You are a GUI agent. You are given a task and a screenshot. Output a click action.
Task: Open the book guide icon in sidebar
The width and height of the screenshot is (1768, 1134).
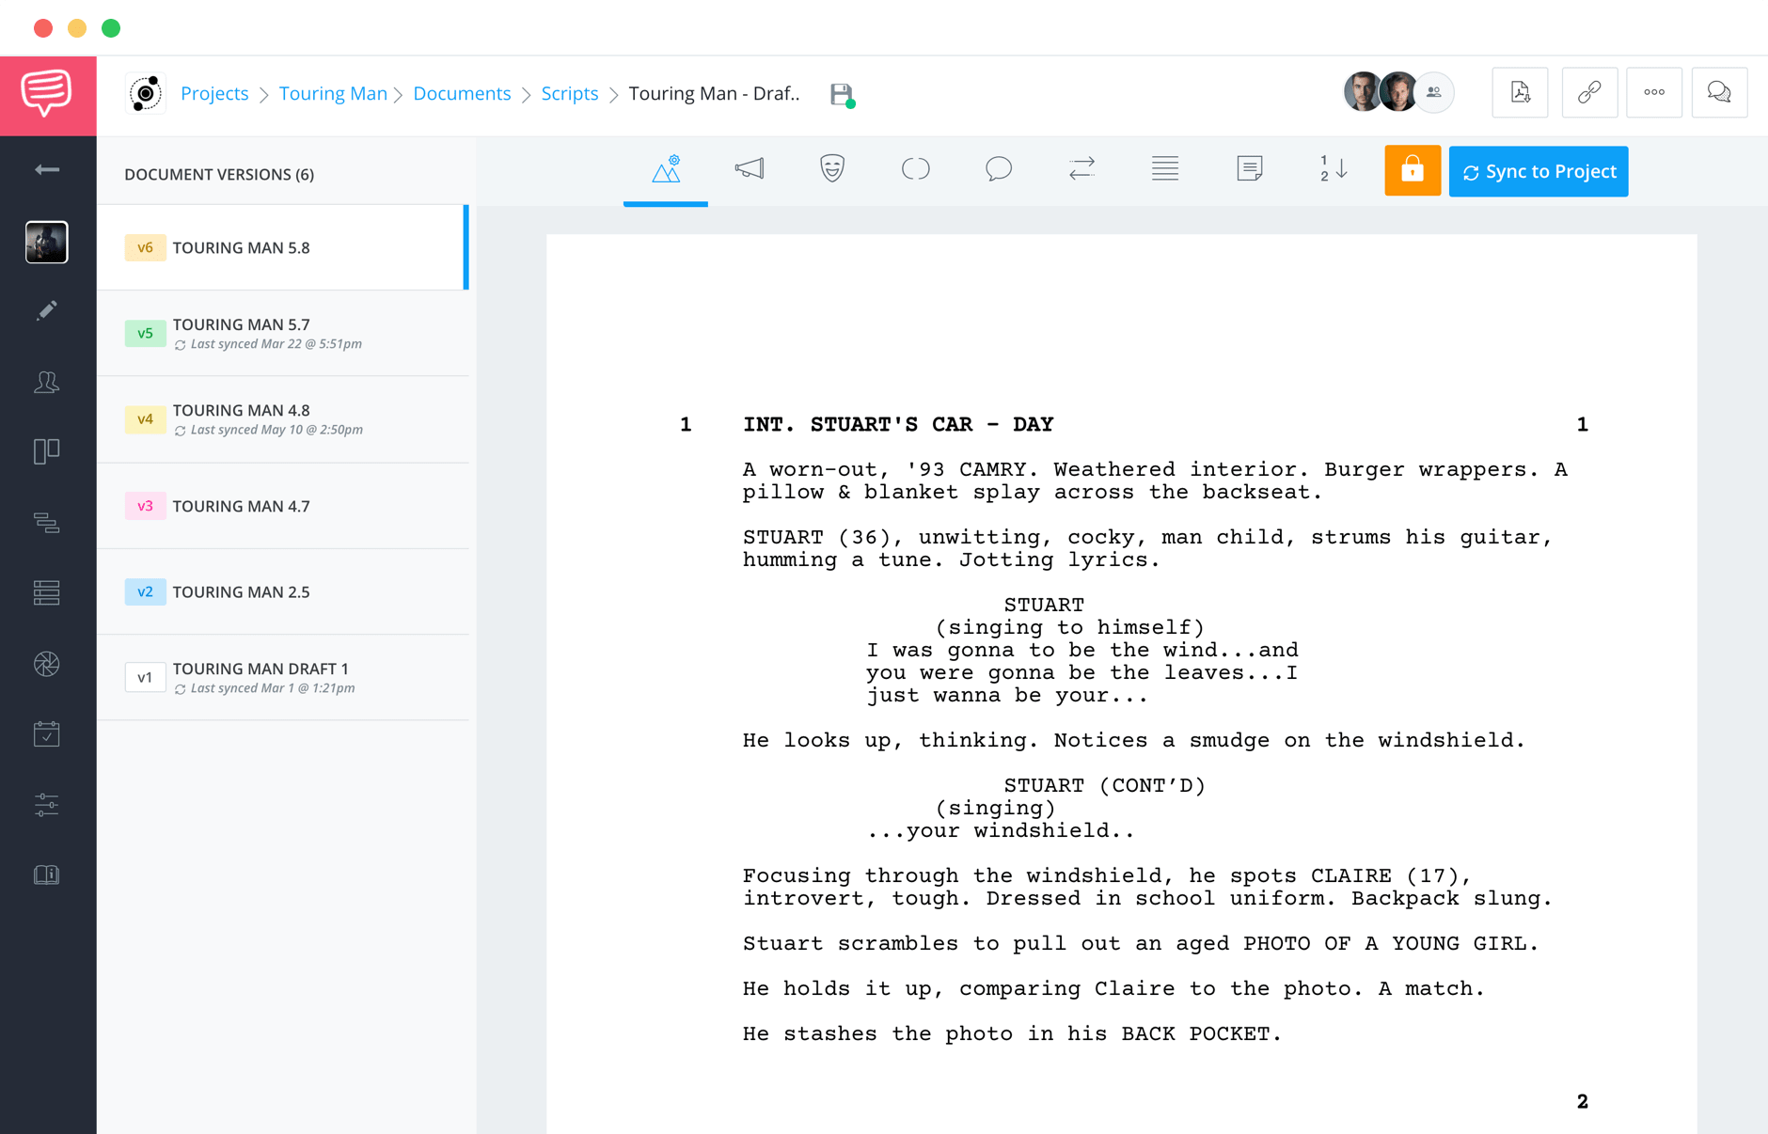click(x=47, y=874)
